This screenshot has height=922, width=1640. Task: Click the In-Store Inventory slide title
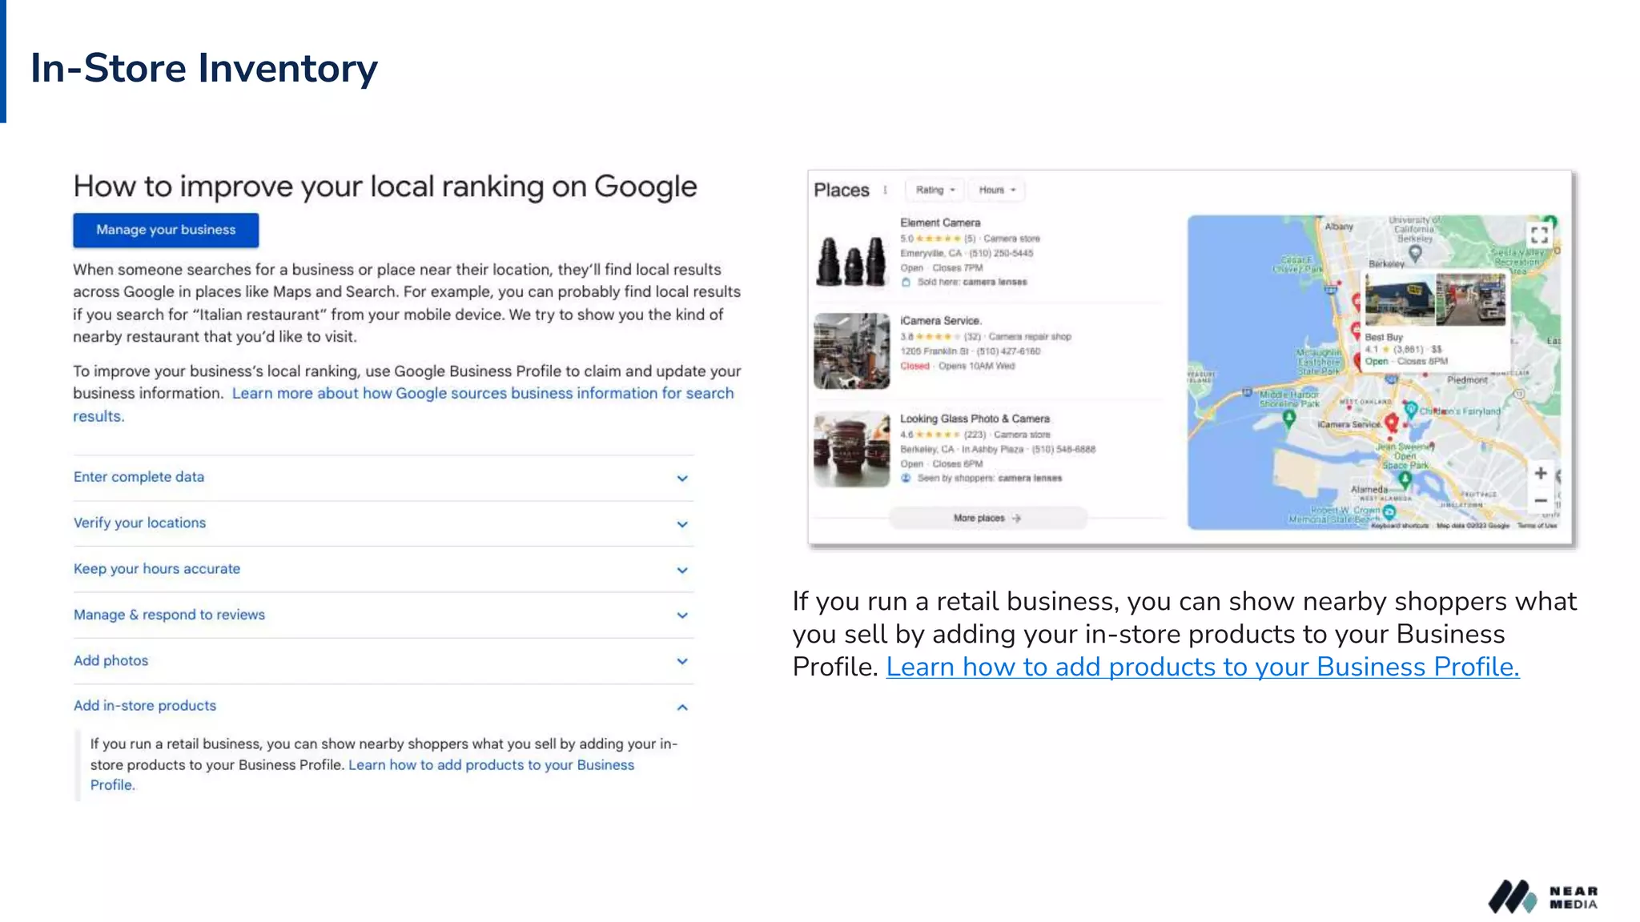point(203,68)
